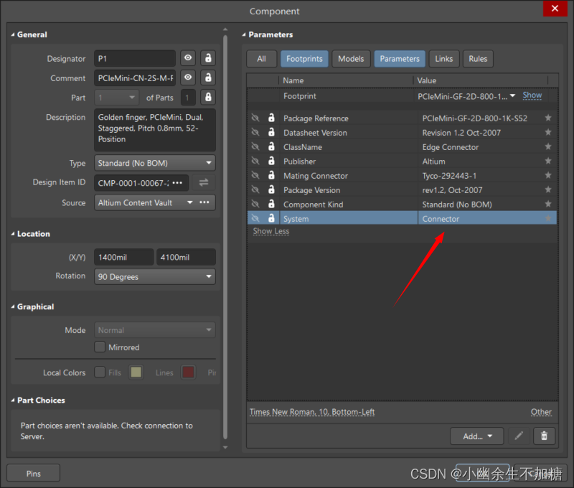The width and height of the screenshot is (574, 488).
Task: Click the X location field 1400mil
Action: (123, 257)
